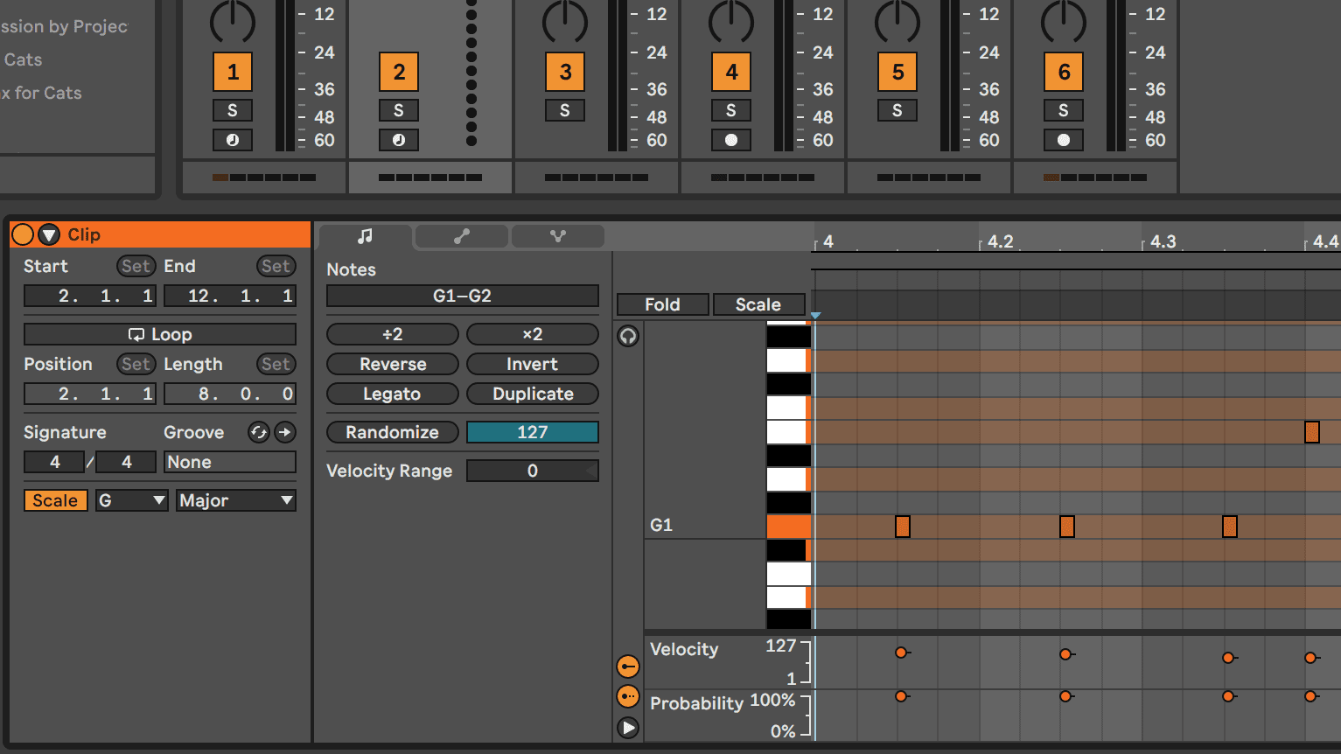The width and height of the screenshot is (1341, 754).
Task: Toggle track 4 activator button
Action: [x=731, y=72]
